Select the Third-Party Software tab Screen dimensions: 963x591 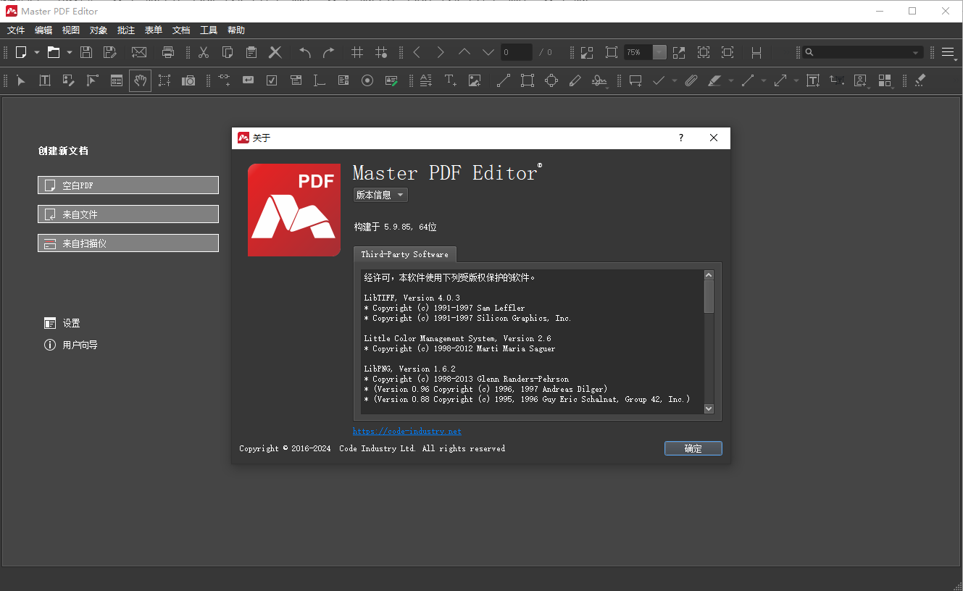[x=405, y=254]
